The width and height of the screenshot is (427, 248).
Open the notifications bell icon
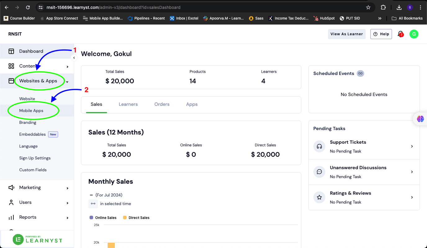(x=401, y=34)
